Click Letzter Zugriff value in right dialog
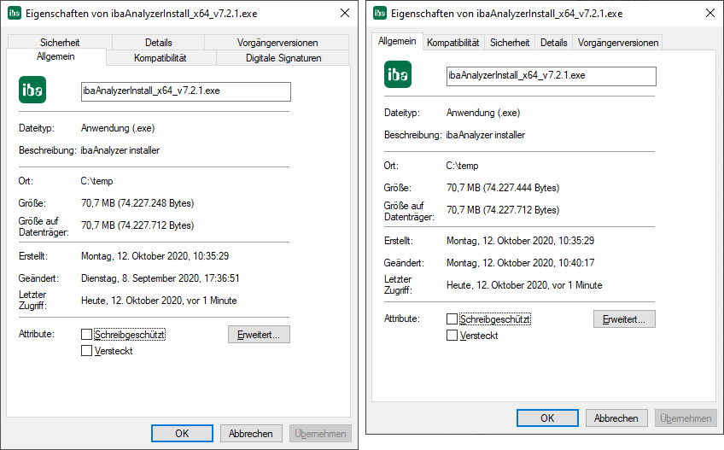Image resolution: width=724 pixels, height=450 pixels. click(x=524, y=285)
